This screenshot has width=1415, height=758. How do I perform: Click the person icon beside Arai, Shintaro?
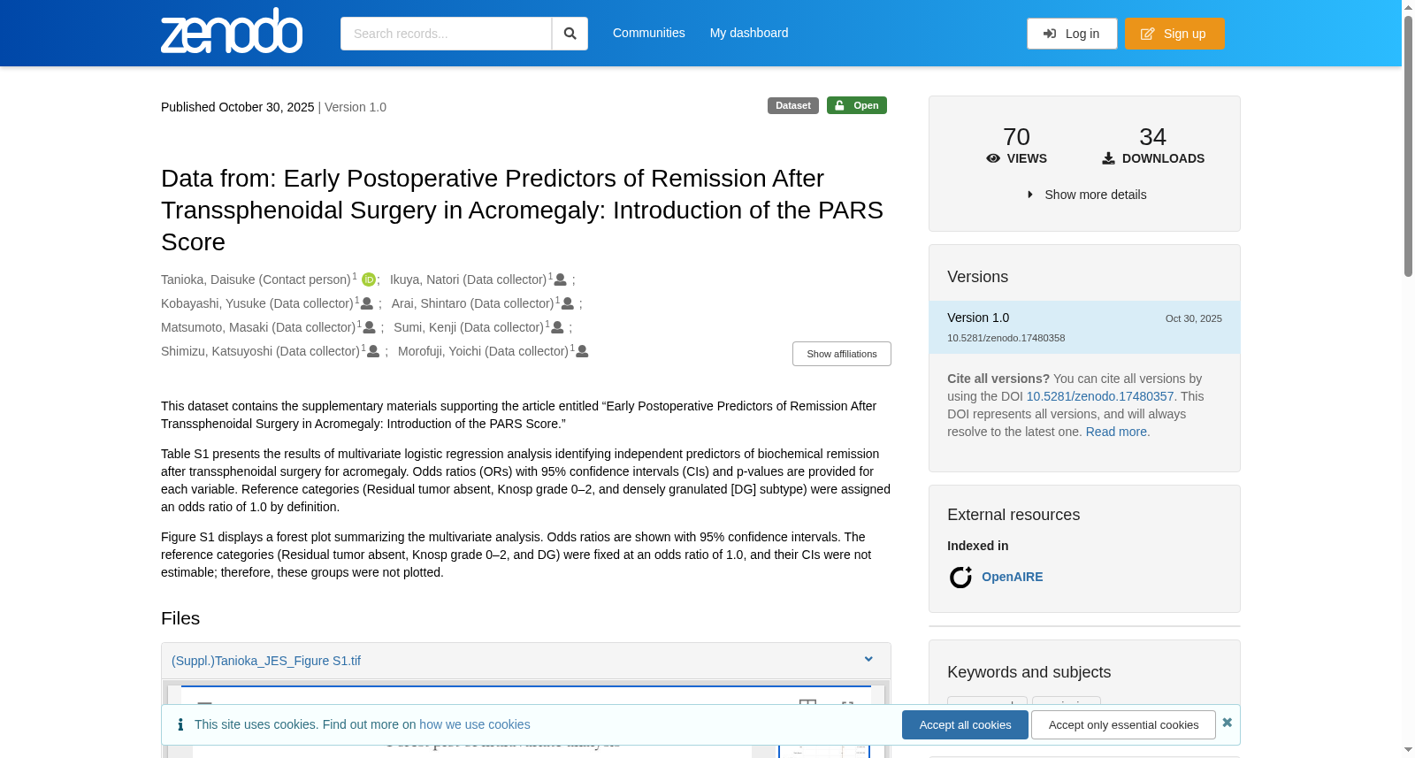click(568, 303)
